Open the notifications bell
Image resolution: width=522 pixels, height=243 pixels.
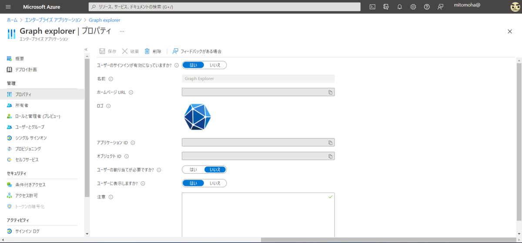tap(399, 7)
